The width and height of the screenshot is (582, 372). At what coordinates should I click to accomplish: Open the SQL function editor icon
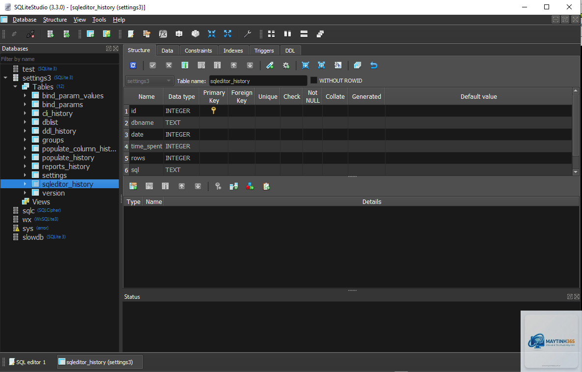(x=163, y=34)
